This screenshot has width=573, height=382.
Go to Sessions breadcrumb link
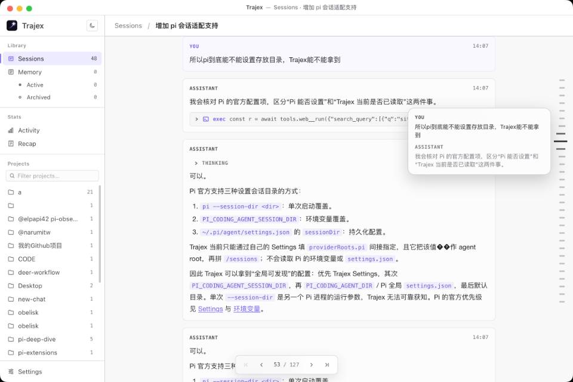pyautogui.click(x=128, y=26)
